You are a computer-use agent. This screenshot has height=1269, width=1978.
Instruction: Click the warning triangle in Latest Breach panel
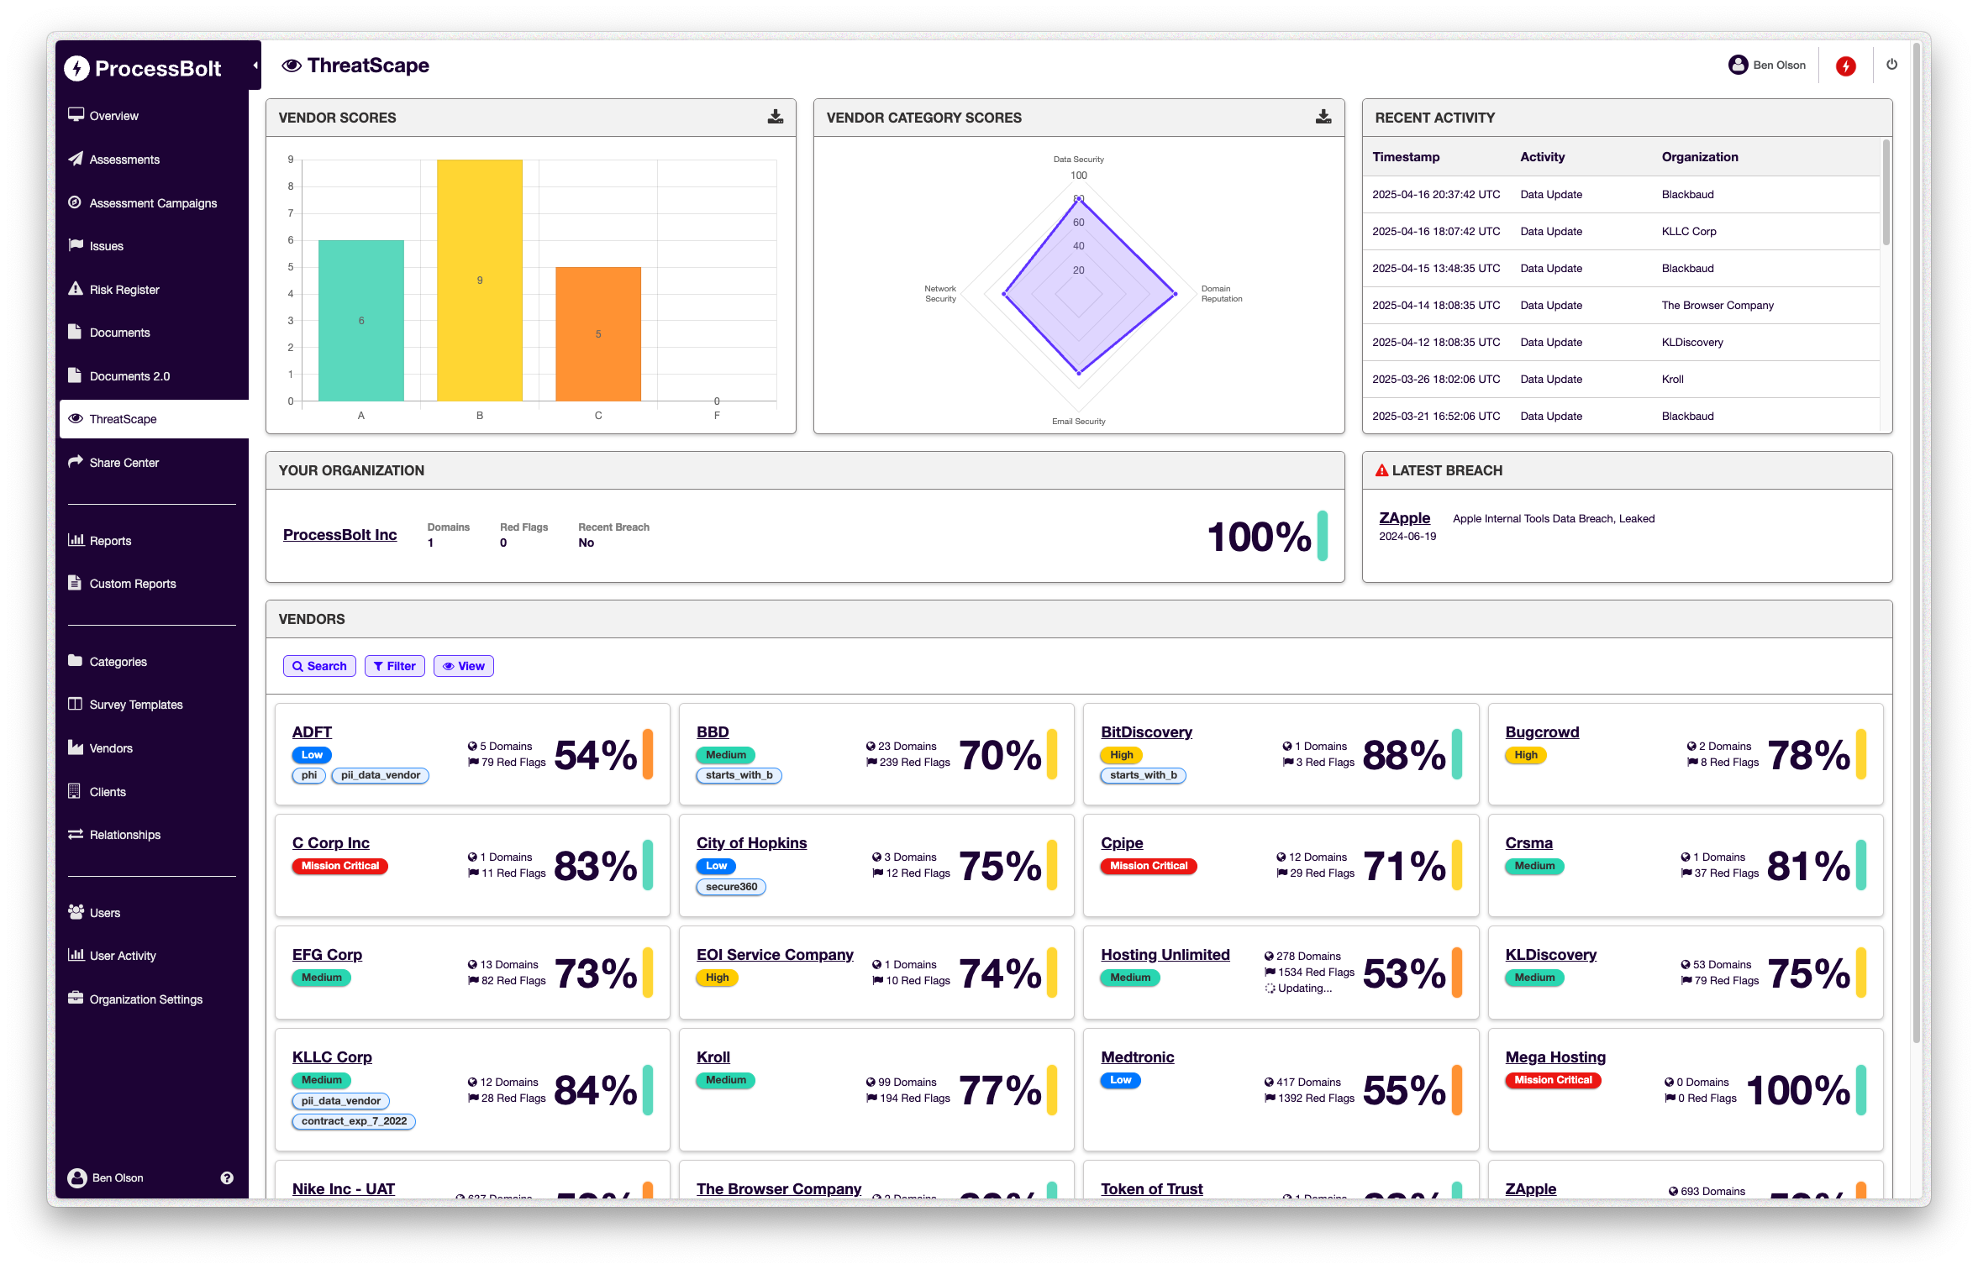coord(1381,469)
